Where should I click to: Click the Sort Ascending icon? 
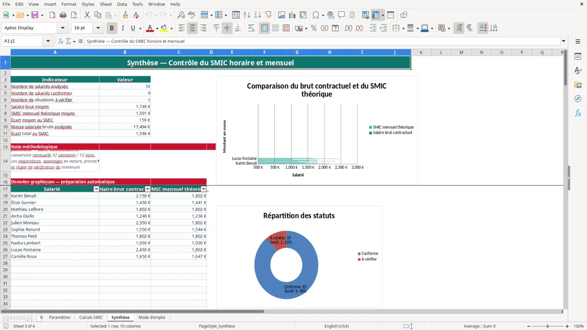point(247,15)
